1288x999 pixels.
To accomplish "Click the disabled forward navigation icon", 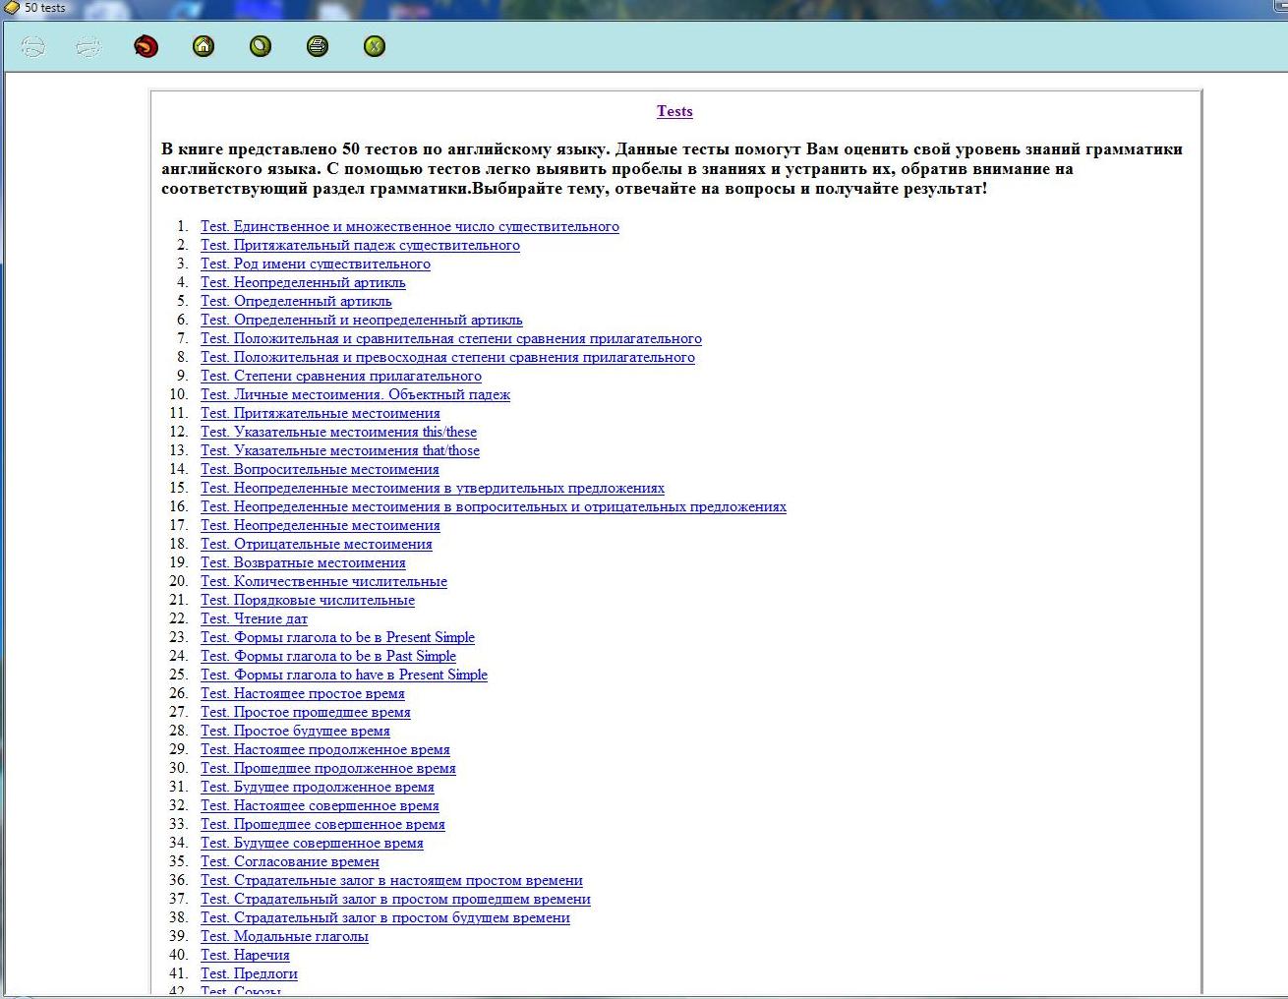I will coord(88,46).
